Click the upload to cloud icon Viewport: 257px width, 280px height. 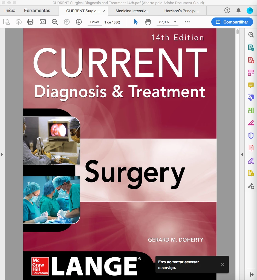[x=19, y=22]
